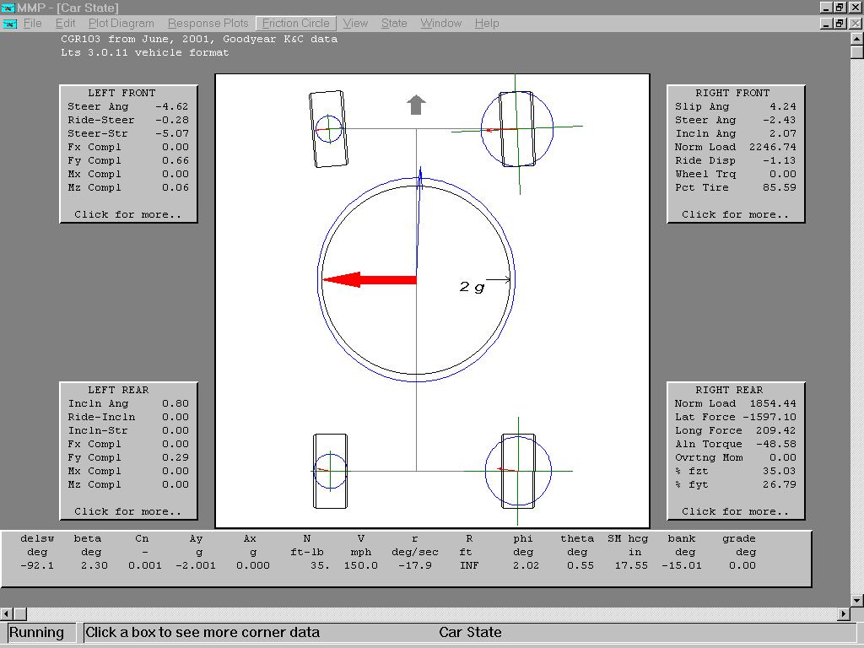The height and width of the screenshot is (648, 864).
Task: Click the Lts 3.0.11 vehicle format line
Action: [144, 52]
